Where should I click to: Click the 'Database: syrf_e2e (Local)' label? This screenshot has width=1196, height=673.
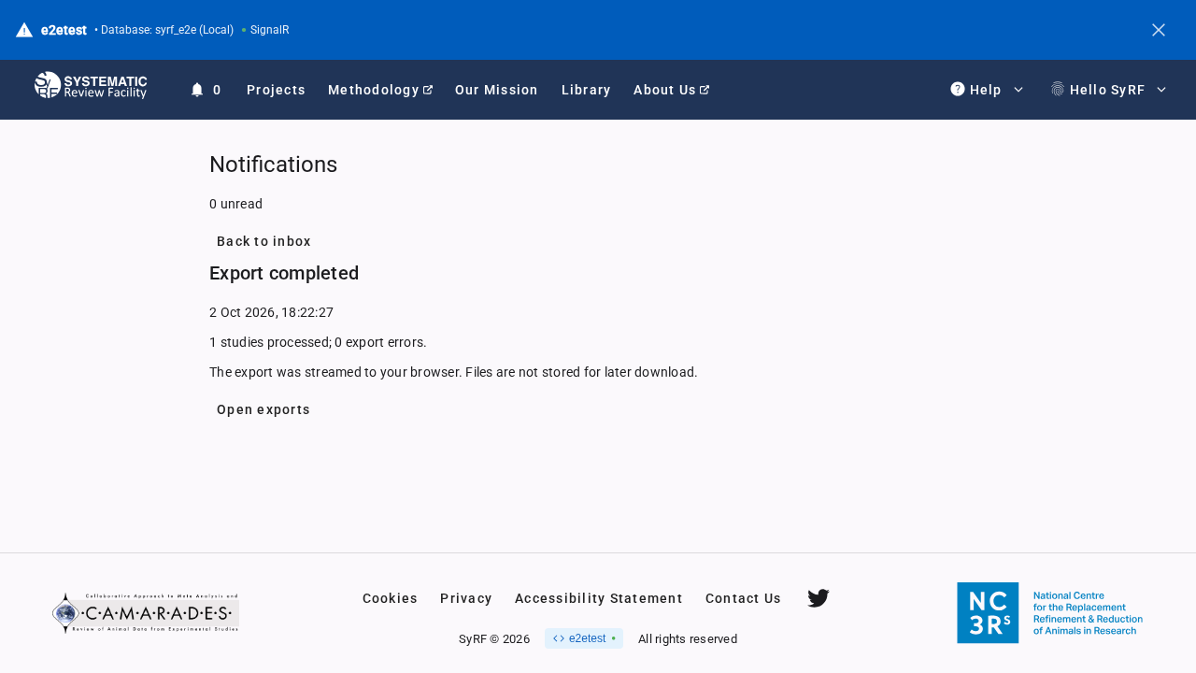tap(166, 30)
